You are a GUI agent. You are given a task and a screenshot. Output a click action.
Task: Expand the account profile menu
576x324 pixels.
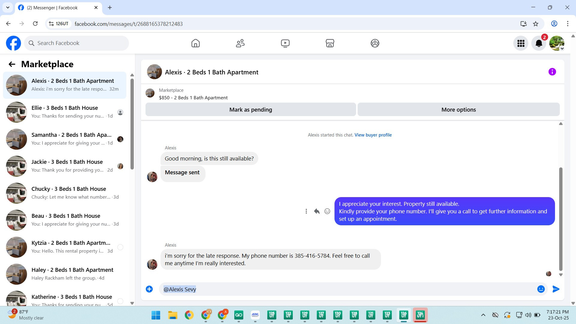click(557, 43)
